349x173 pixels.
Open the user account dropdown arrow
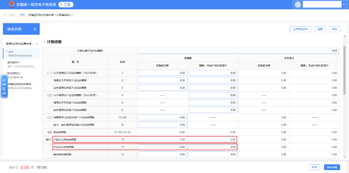point(343,5)
